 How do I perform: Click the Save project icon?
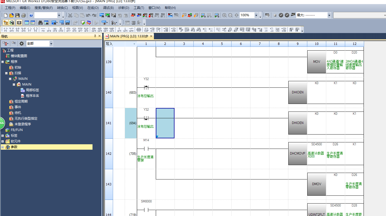pyautogui.click(x=17, y=15)
